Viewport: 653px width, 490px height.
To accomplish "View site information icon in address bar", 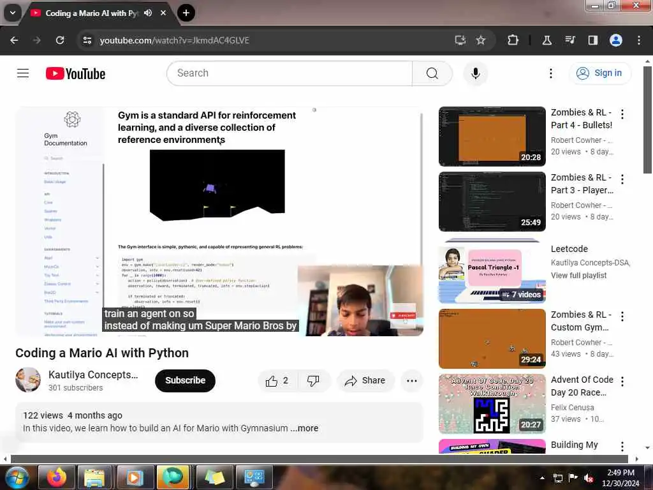I will pyautogui.click(x=87, y=40).
